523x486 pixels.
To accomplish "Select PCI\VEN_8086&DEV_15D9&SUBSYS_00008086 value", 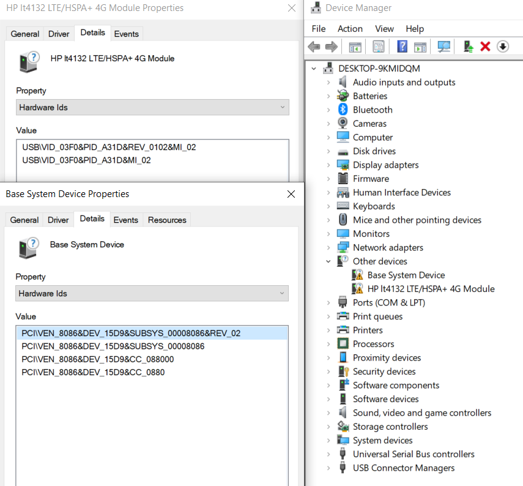I will click(x=113, y=346).
